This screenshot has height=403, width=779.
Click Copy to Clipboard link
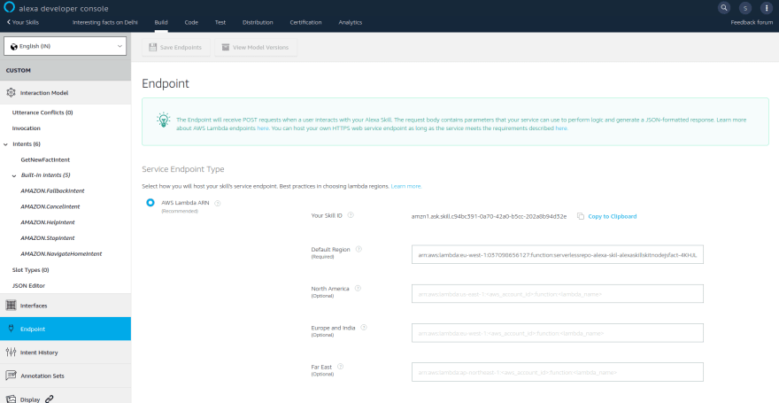click(x=612, y=216)
